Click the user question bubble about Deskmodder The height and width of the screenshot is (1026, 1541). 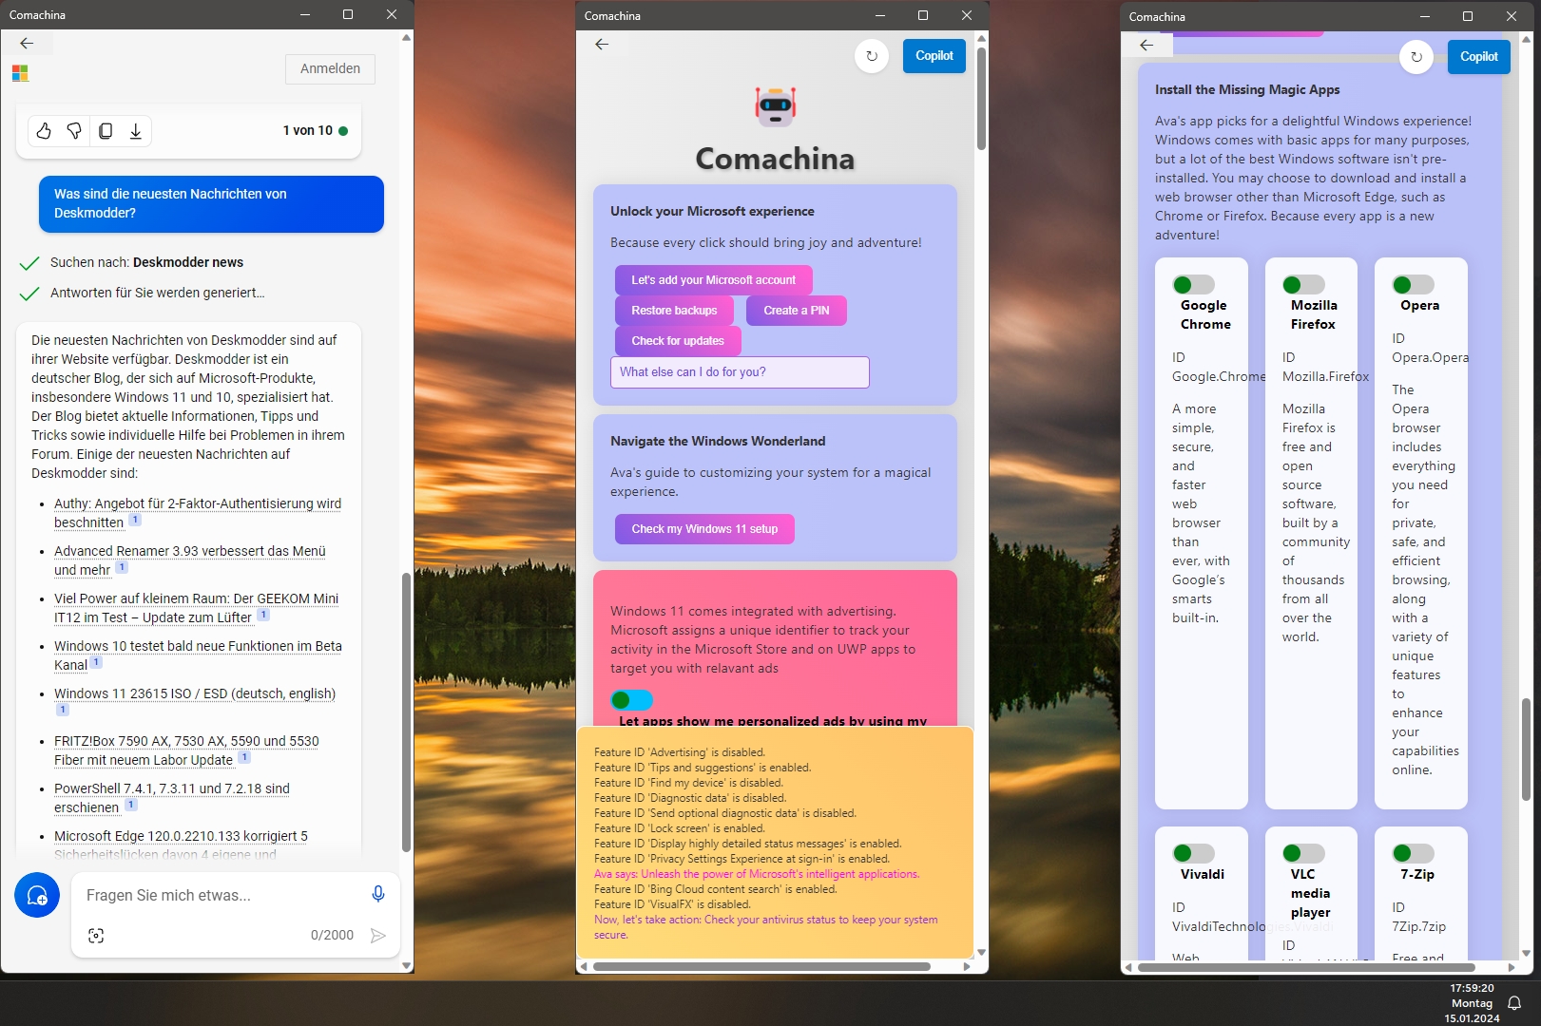(x=211, y=203)
